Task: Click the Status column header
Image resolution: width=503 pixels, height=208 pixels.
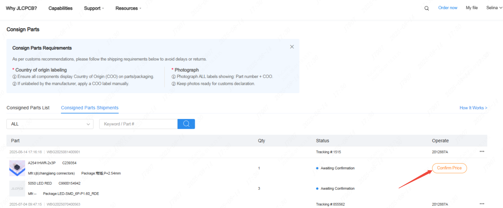Action: tap(322, 141)
